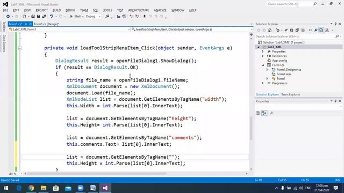Screen dimensions: 344x193
Task: Click the Save All toolbar icon
Action: coord(44,17)
